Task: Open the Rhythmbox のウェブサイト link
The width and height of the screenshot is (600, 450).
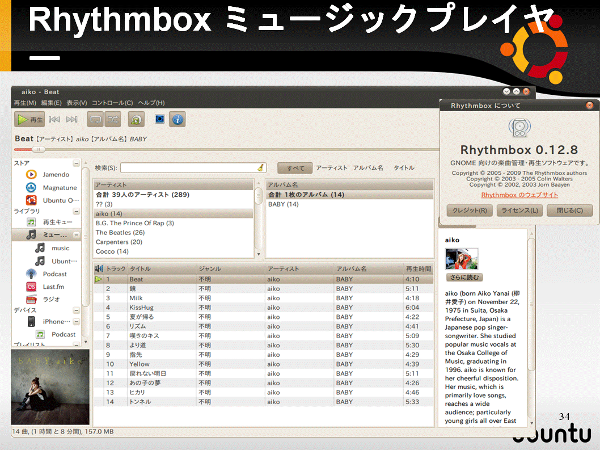Action: (519, 195)
